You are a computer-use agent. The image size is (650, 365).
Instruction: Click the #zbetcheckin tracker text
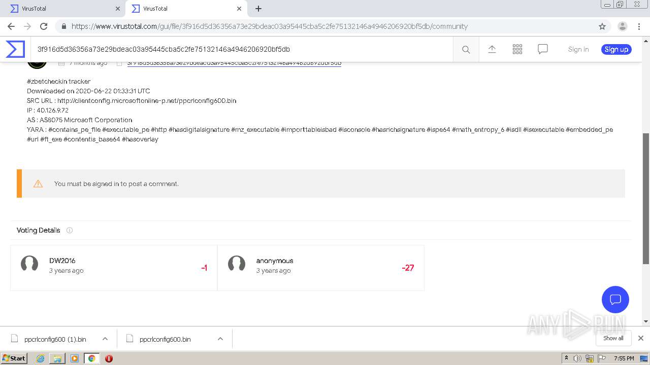[x=59, y=81]
